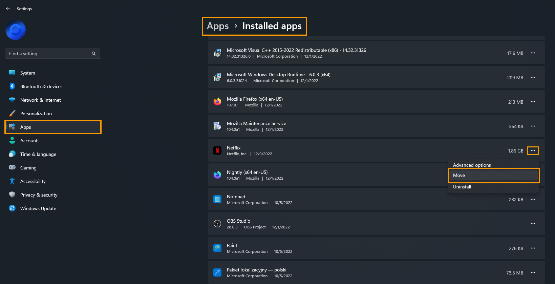Click the search magnifier icon
This screenshot has height=284, width=555.
(94, 54)
